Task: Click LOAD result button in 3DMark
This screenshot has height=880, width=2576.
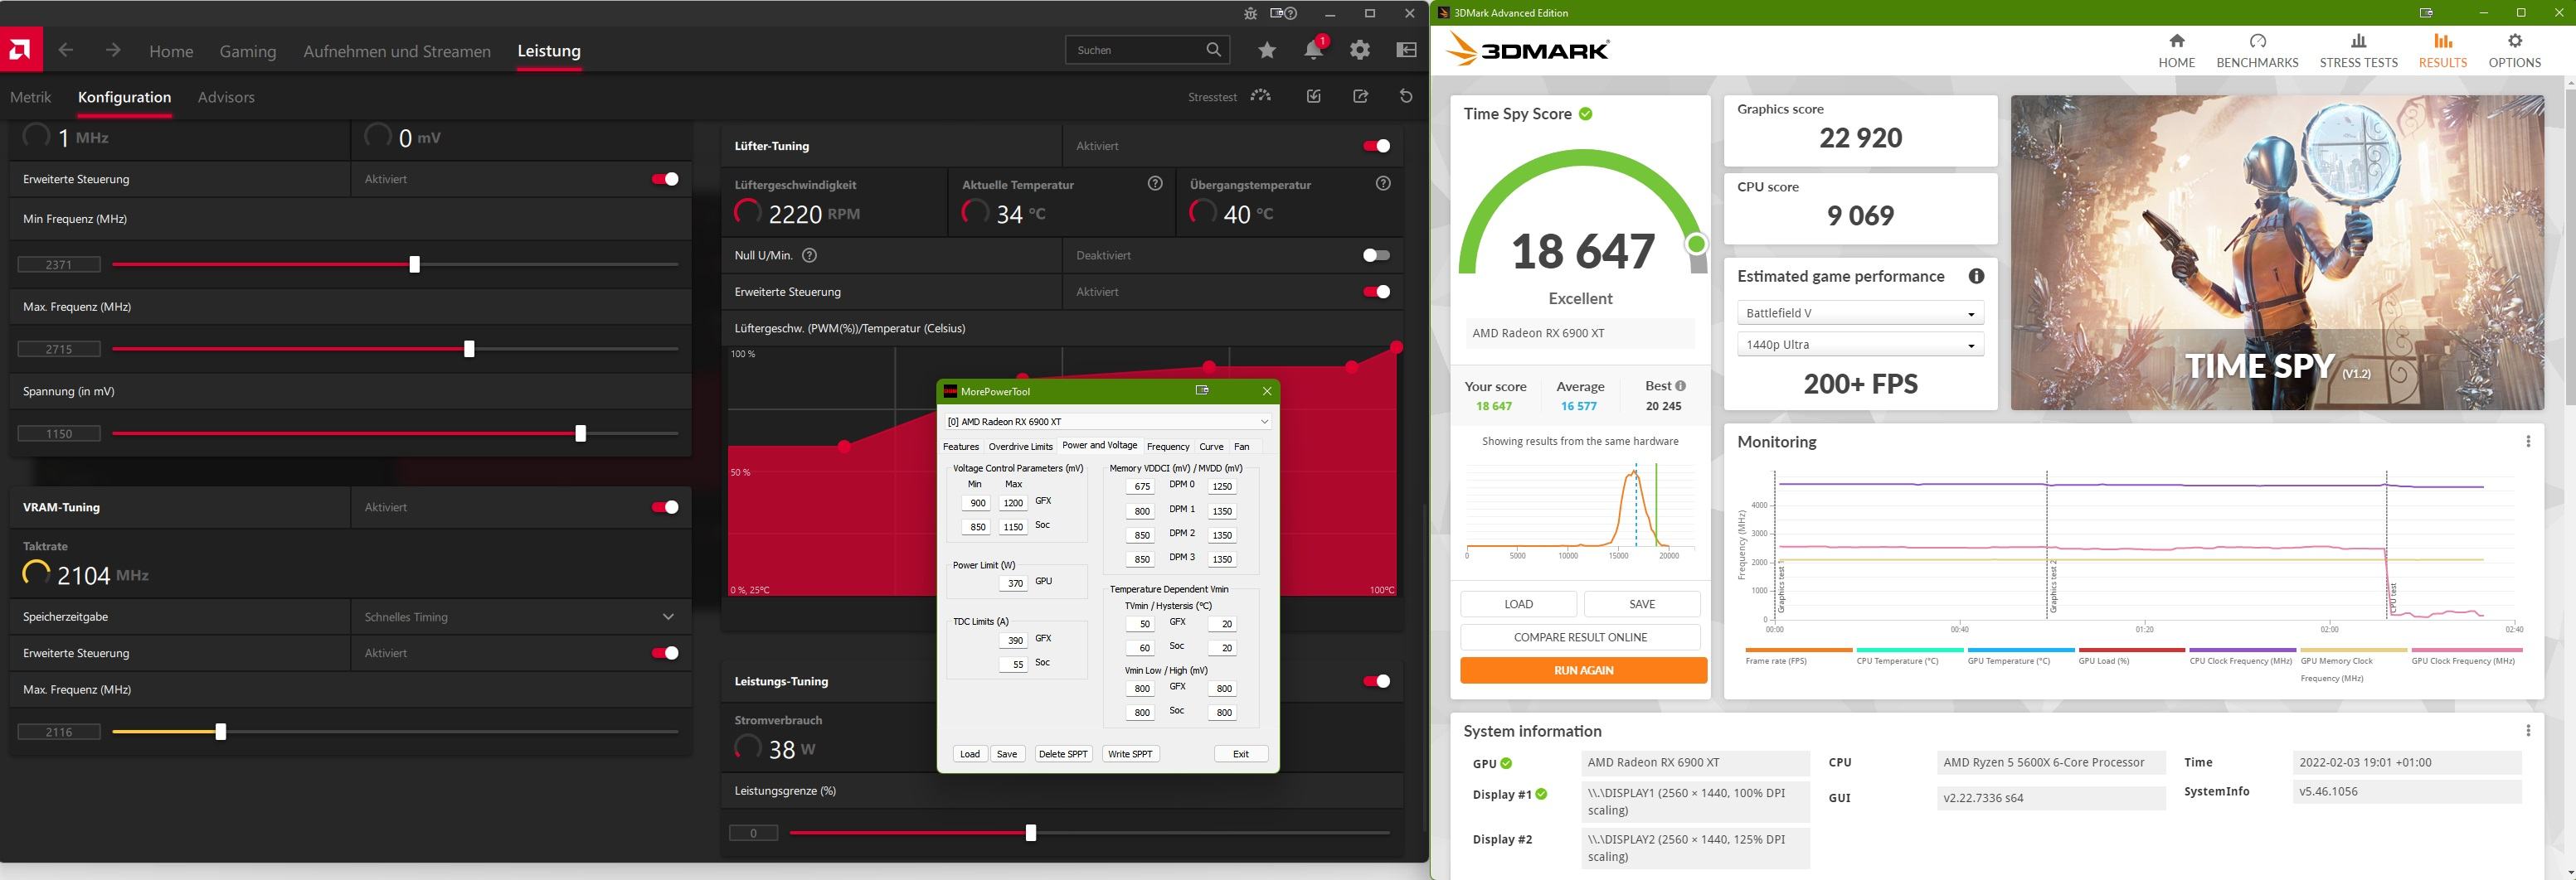Action: click(x=1518, y=604)
